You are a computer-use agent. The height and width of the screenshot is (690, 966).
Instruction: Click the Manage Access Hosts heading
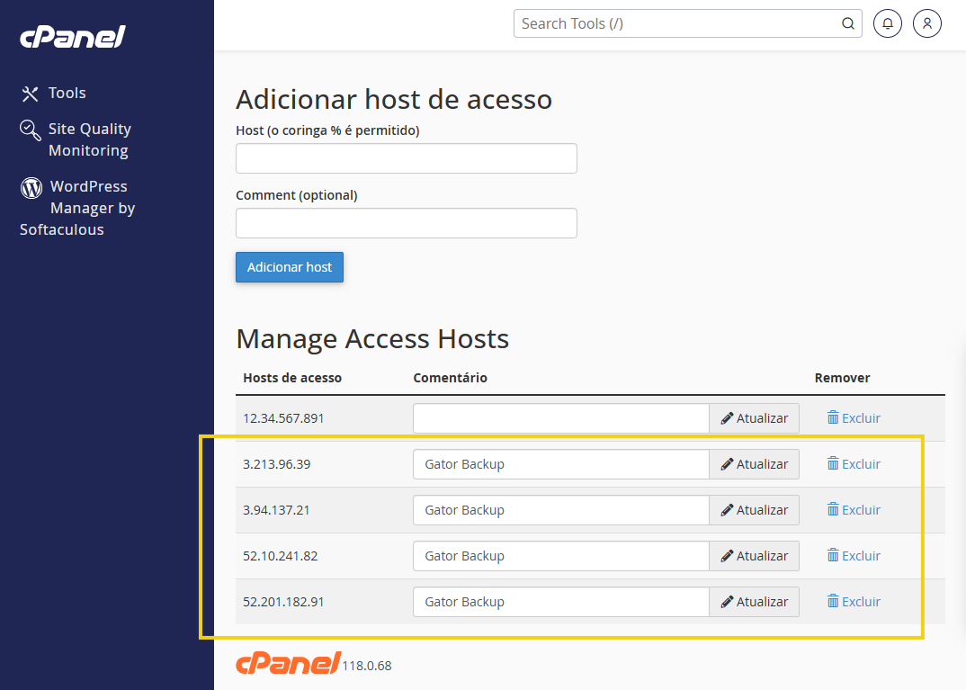click(x=372, y=339)
